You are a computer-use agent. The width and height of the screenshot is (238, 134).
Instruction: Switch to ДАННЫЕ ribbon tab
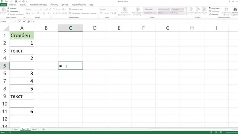(x=65, y=5)
